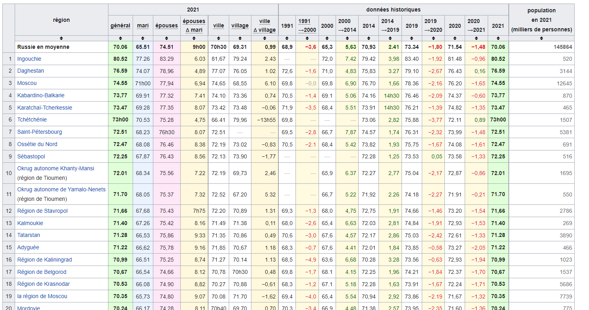Sort by 2020→2021 column arrows

(x=476, y=38)
